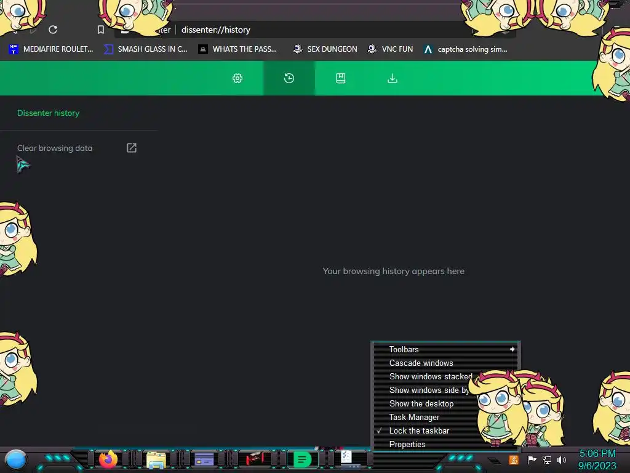Launch Firefox from the taskbar
Image resolution: width=630 pixels, height=473 pixels.
click(x=108, y=459)
